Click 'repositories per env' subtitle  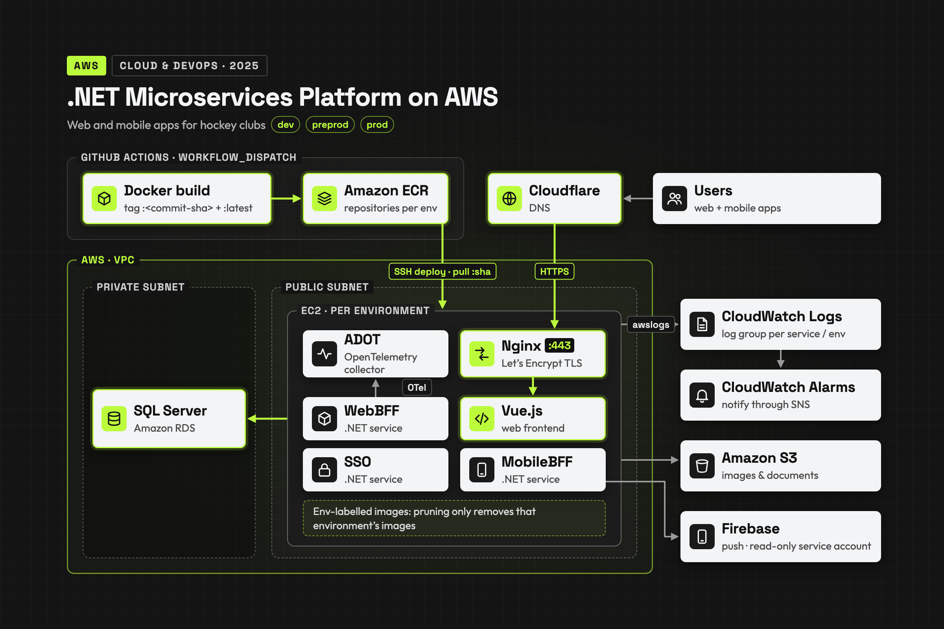click(x=390, y=208)
